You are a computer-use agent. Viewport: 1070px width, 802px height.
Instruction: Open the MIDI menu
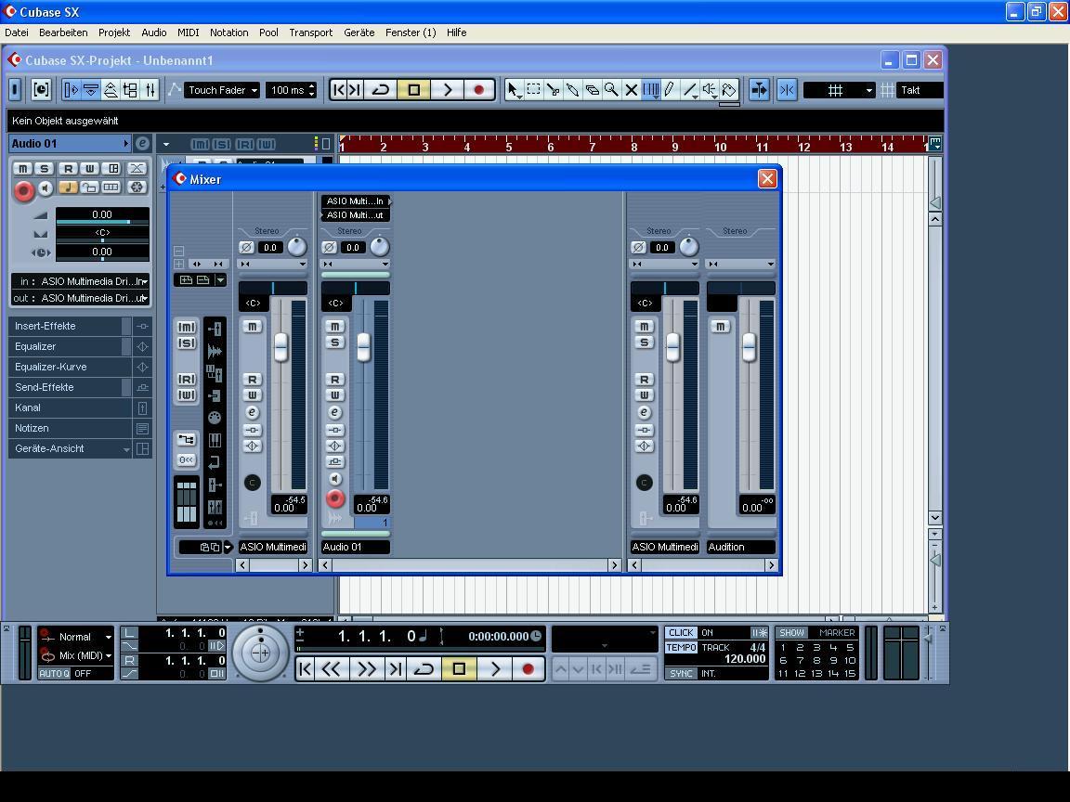coord(188,32)
